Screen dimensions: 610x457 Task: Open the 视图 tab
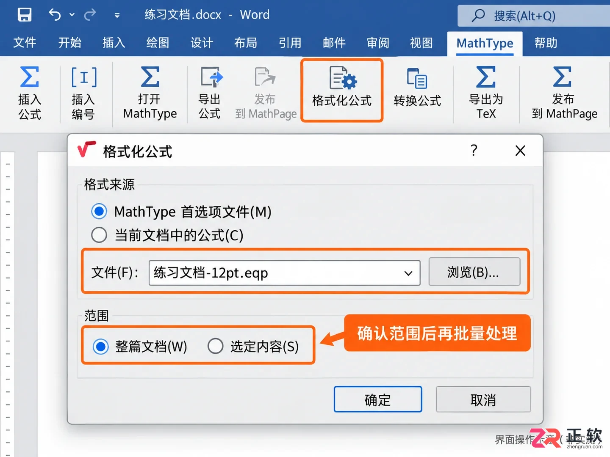point(421,43)
